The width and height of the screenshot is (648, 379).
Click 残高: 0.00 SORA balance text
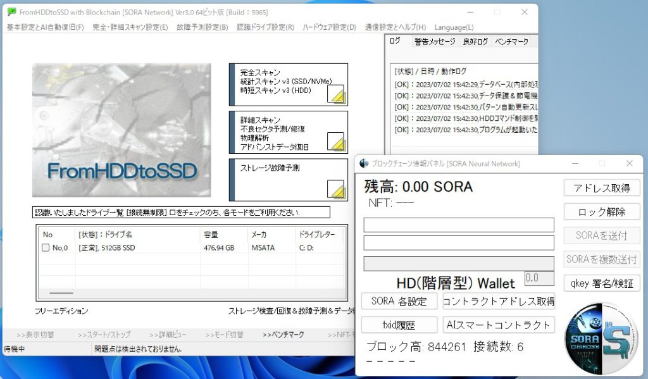(418, 187)
